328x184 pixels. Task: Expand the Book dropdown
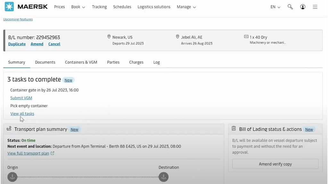coord(78,7)
